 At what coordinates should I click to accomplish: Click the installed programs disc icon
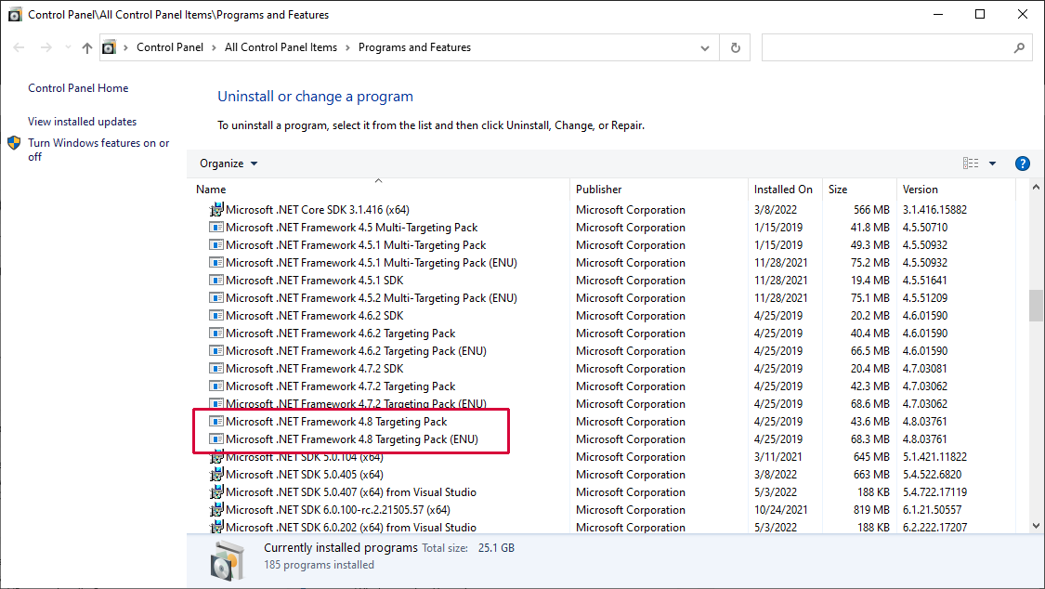[228, 560]
